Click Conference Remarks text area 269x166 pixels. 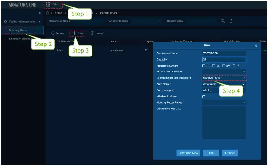click(224, 122)
